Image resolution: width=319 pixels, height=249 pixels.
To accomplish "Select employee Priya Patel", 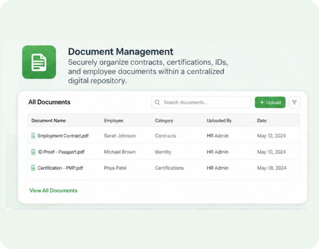I will [x=115, y=168].
